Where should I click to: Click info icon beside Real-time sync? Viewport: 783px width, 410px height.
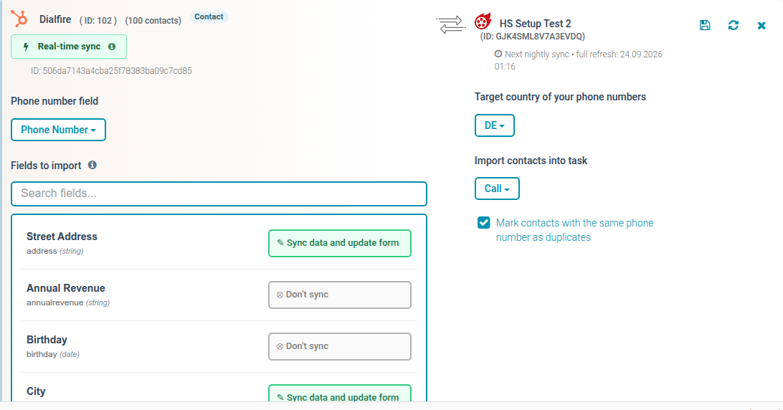click(x=112, y=47)
